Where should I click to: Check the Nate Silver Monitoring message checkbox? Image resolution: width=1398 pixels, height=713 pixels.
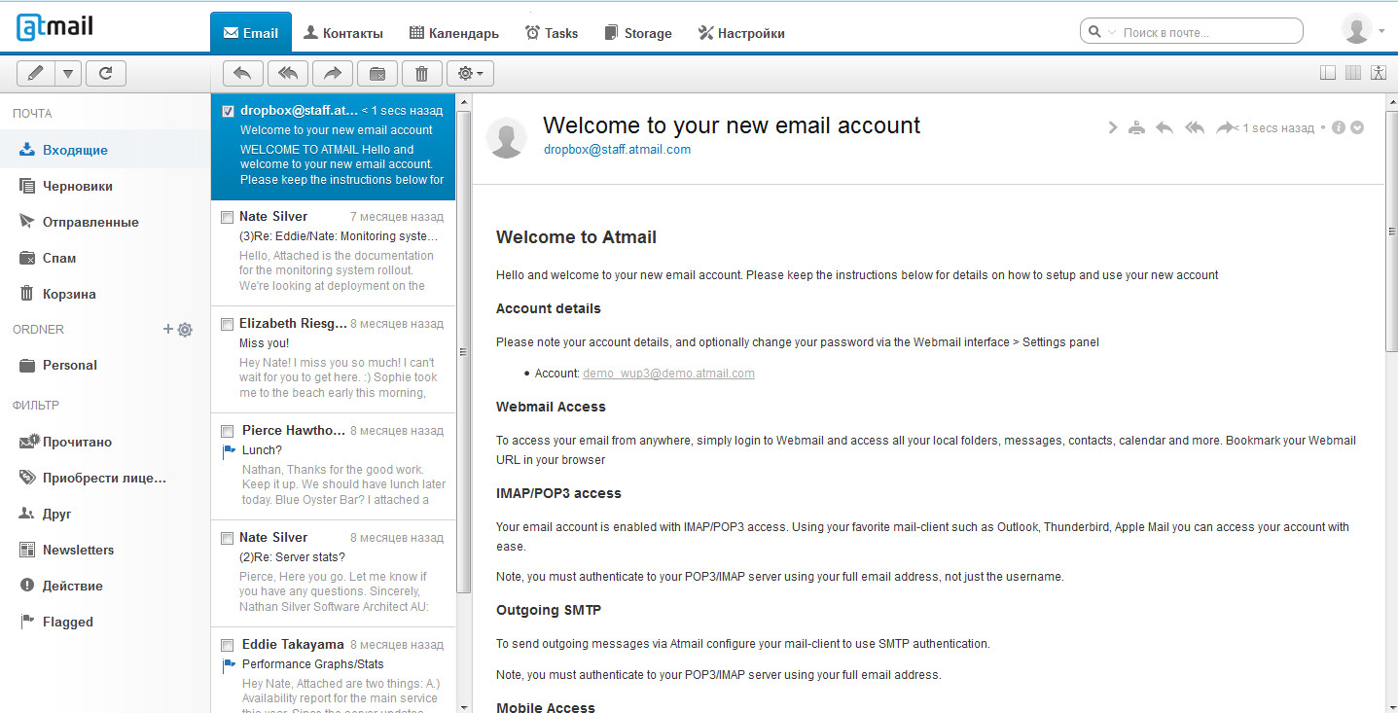tap(227, 217)
